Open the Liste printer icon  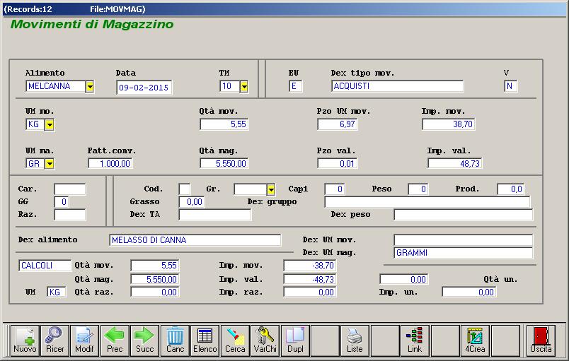coord(355,341)
